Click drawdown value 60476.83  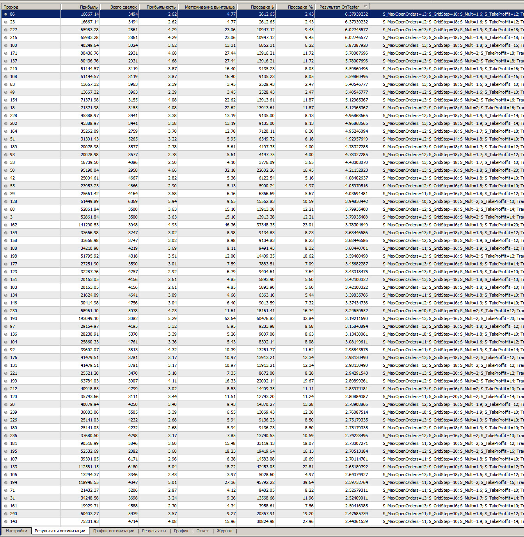(x=265, y=318)
